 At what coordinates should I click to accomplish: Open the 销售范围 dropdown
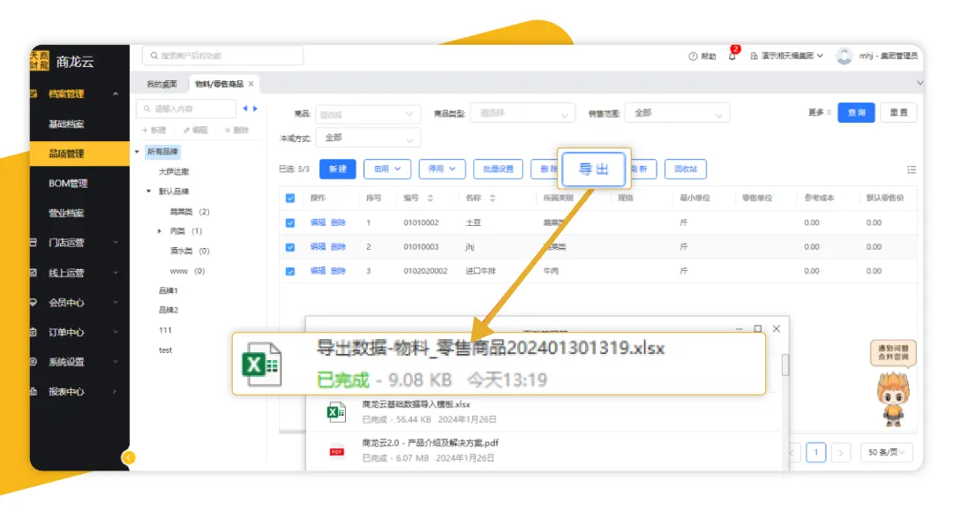tap(677, 113)
